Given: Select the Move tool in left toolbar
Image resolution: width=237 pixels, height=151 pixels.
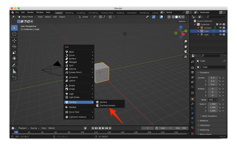Looking at the screenshot, I should point(15,40).
